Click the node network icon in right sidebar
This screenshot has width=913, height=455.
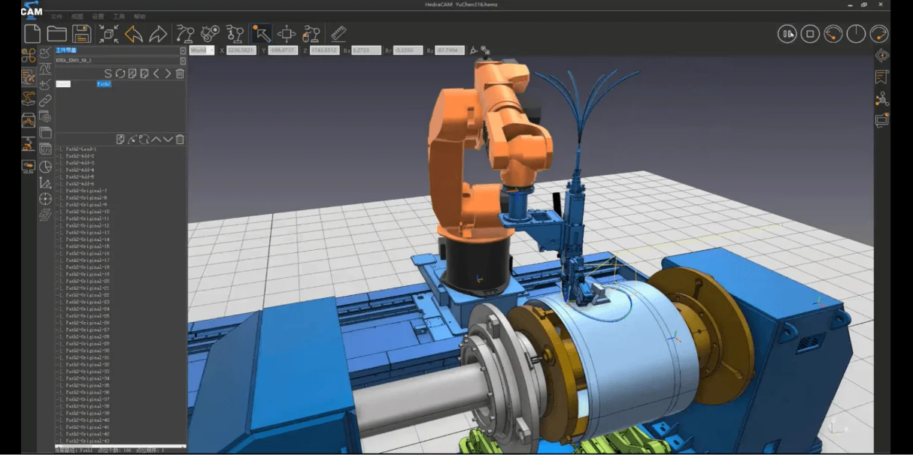tap(882, 99)
